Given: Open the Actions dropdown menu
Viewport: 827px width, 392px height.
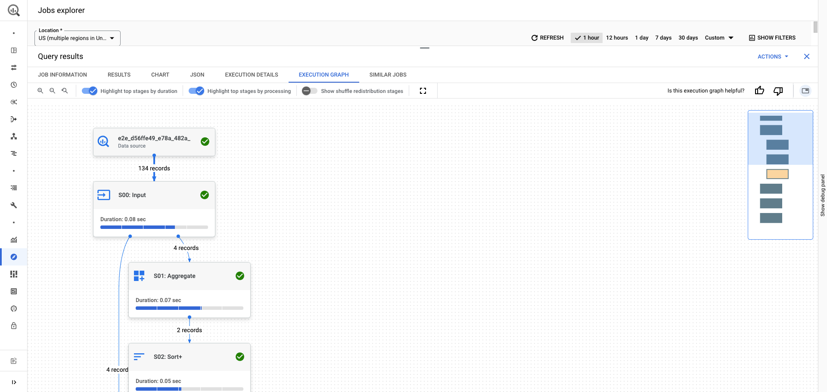Looking at the screenshot, I should coord(773,56).
